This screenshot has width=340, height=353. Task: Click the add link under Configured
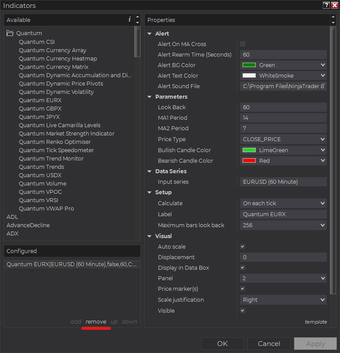click(x=76, y=322)
